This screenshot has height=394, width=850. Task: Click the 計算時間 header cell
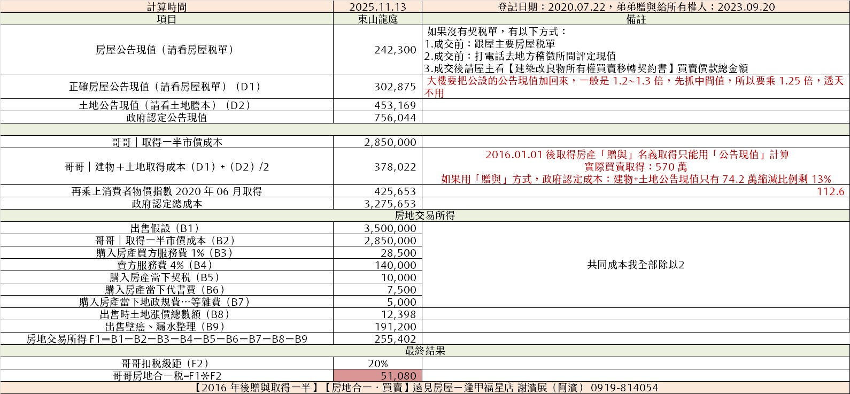(167, 7)
